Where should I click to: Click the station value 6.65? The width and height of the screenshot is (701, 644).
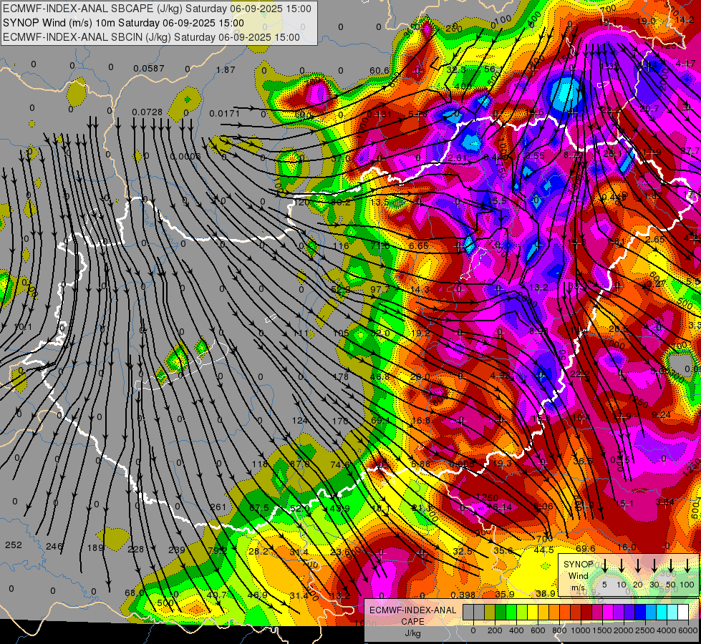tap(419, 246)
